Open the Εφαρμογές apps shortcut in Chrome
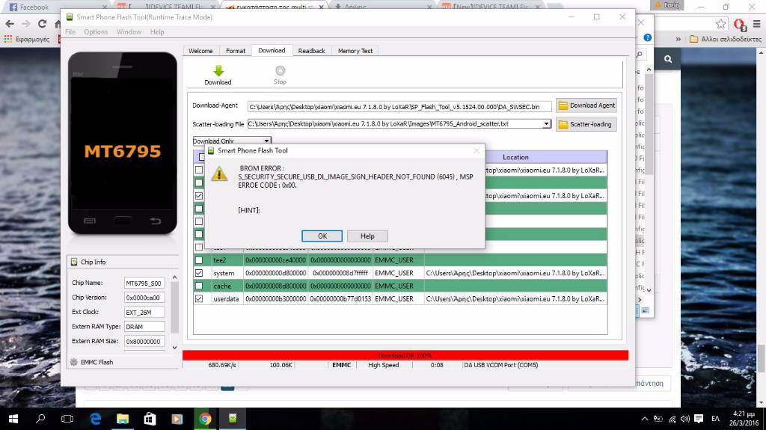 click(27, 39)
